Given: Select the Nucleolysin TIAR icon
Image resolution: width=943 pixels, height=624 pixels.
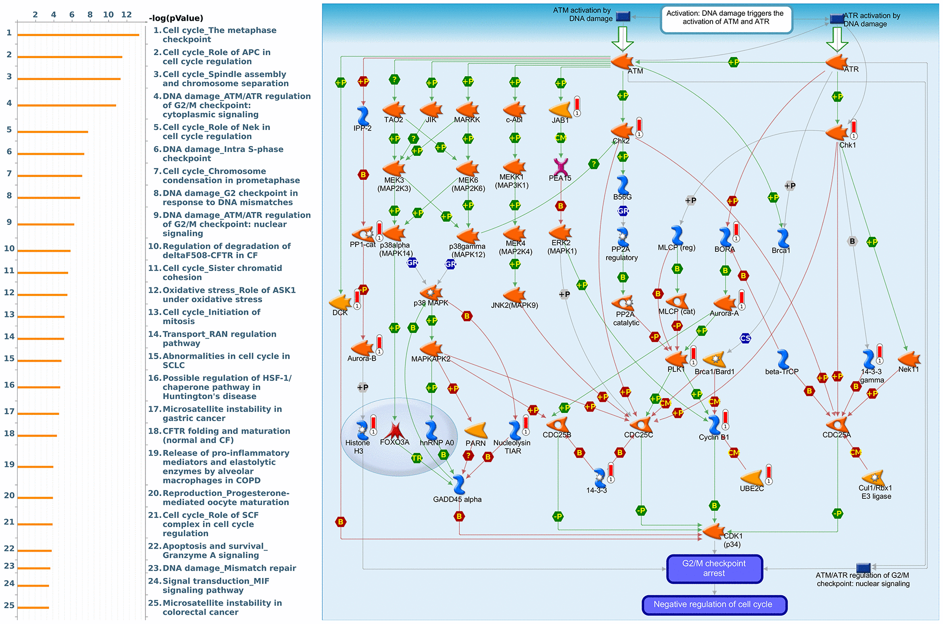Looking at the screenshot, I should coord(514,430).
